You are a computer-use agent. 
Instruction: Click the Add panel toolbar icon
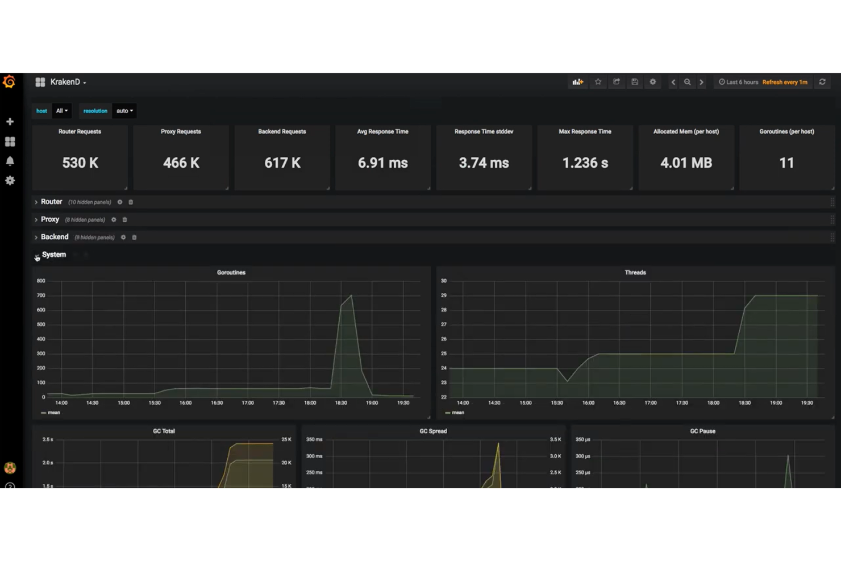click(x=578, y=82)
